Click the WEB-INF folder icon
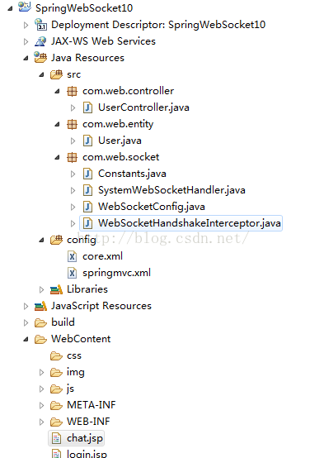This screenshot has height=458, width=310. click(56, 422)
